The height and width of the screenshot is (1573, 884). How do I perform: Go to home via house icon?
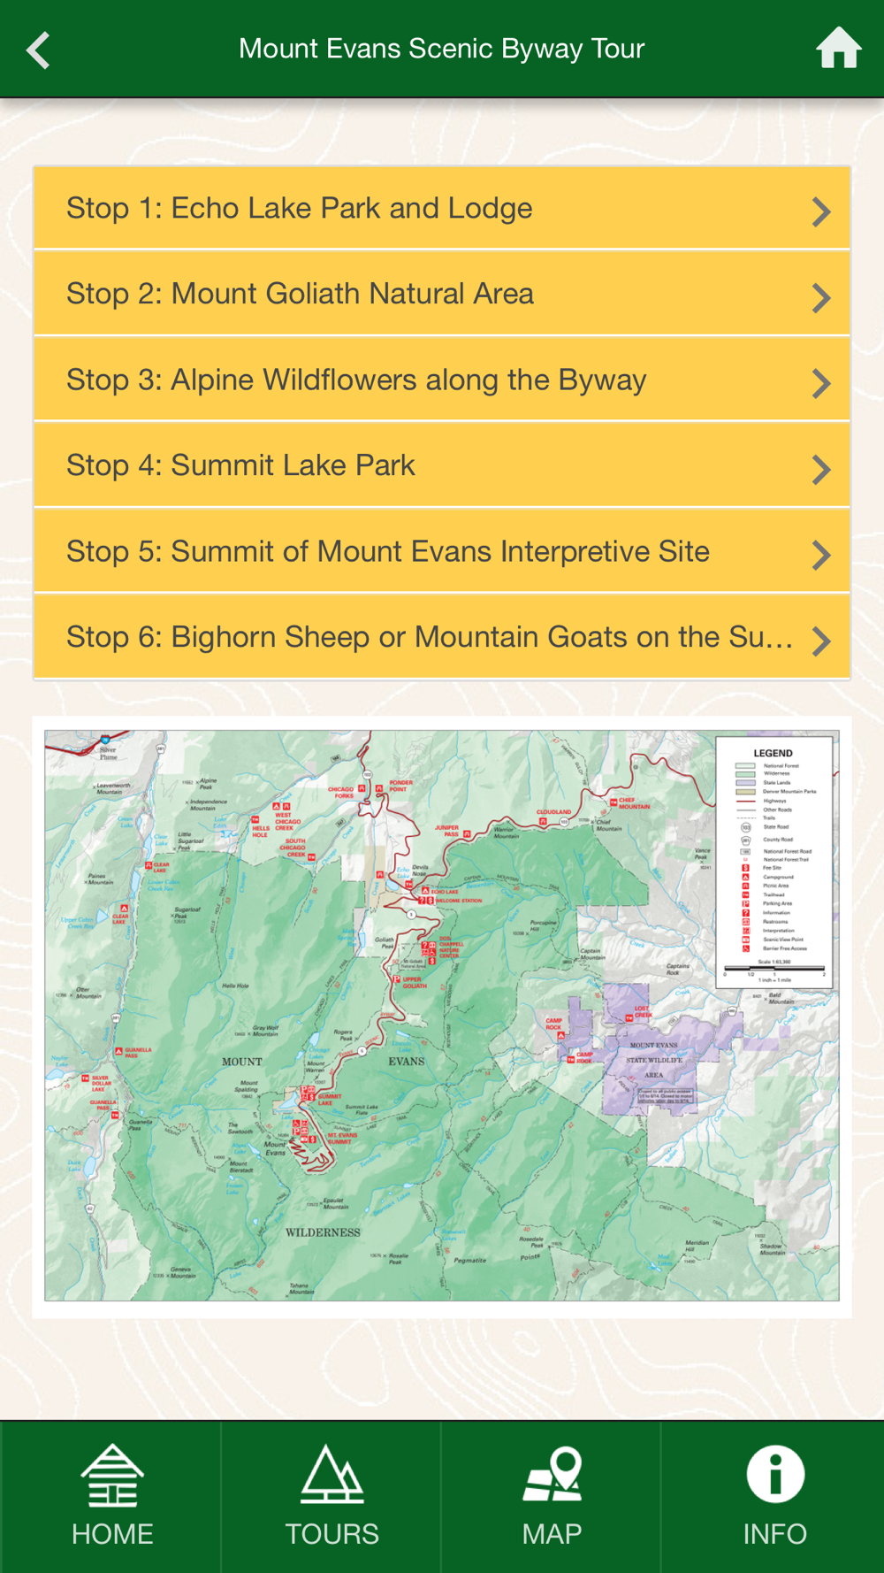pos(838,48)
